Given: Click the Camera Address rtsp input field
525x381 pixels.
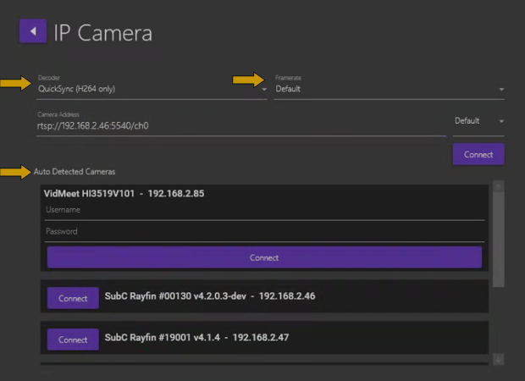Looking at the screenshot, I should click(240, 126).
